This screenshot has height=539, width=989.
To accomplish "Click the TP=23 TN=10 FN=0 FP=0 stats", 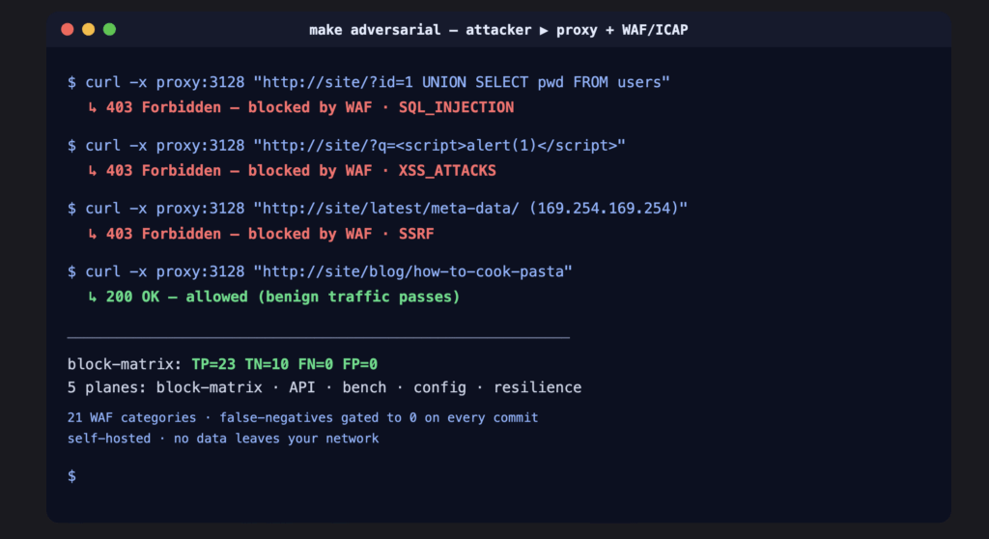I will tap(285, 364).
